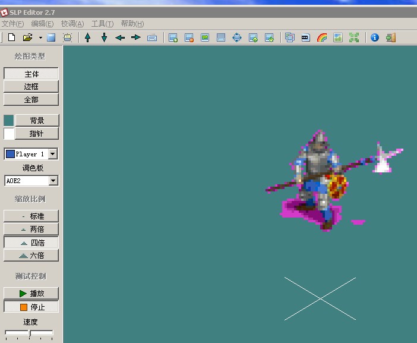Click the frame icon with green down arrow

(x=269, y=37)
